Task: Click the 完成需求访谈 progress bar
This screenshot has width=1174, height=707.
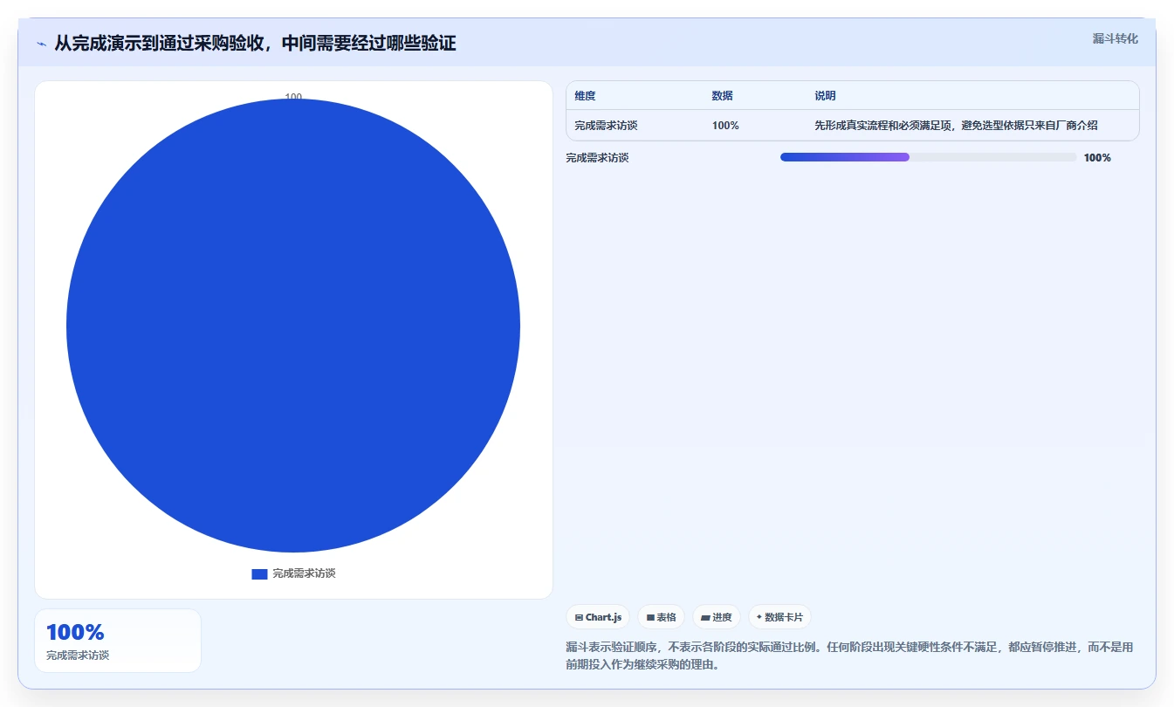Action: 928,157
